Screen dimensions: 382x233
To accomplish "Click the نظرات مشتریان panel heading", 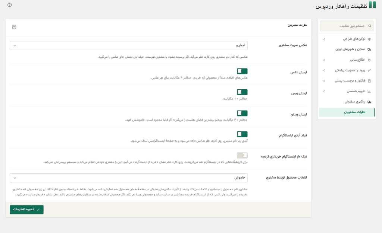I will [x=297, y=25].
